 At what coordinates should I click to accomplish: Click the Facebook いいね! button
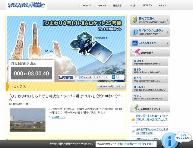click(66, 77)
